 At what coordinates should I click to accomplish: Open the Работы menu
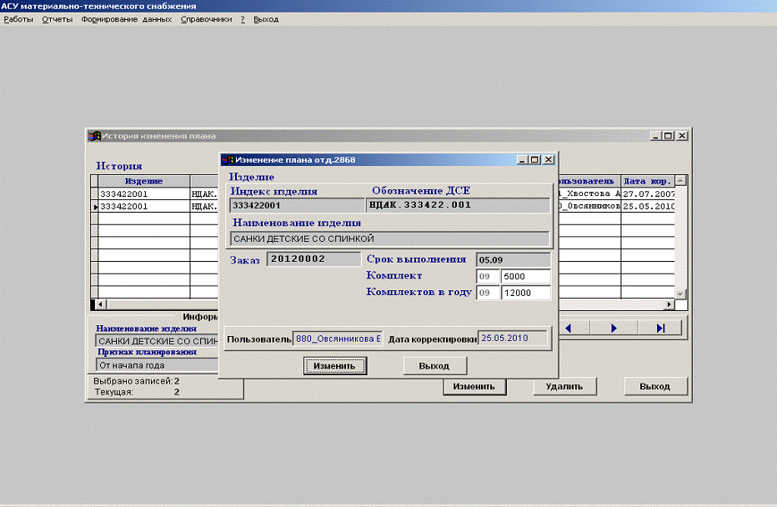[18, 19]
